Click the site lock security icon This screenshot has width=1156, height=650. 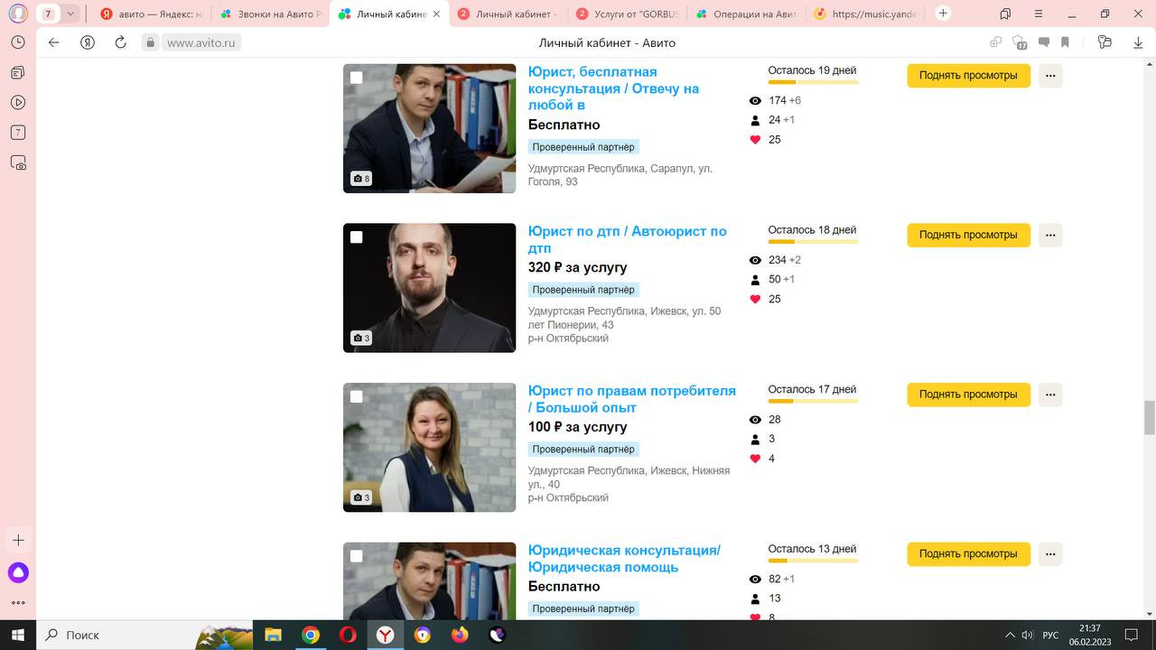point(151,42)
